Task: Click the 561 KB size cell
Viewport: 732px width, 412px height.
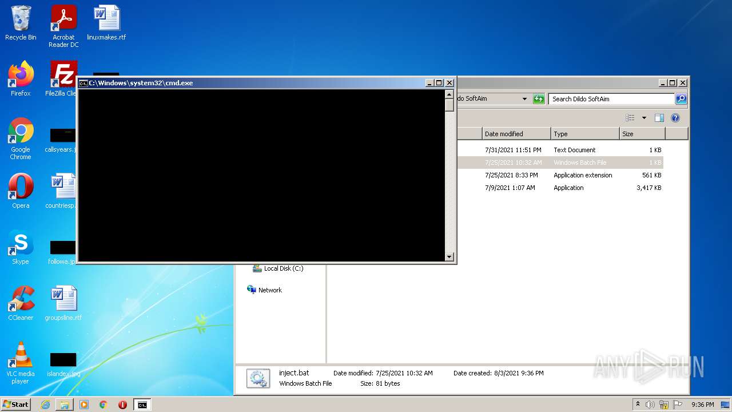Action: coord(651,175)
